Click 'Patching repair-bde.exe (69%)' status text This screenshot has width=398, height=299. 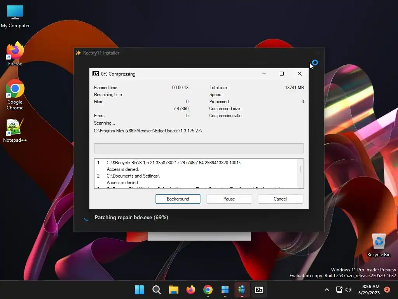(131, 217)
